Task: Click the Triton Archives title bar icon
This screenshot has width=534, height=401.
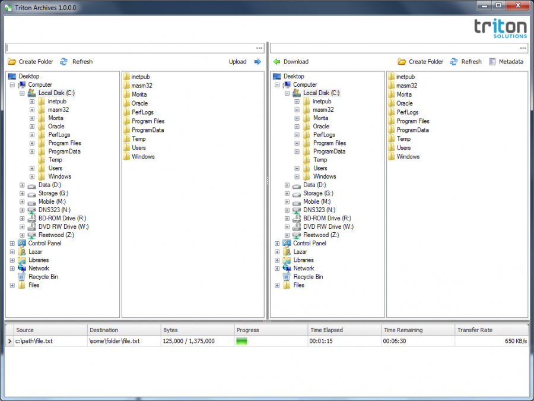Action: click(8, 8)
